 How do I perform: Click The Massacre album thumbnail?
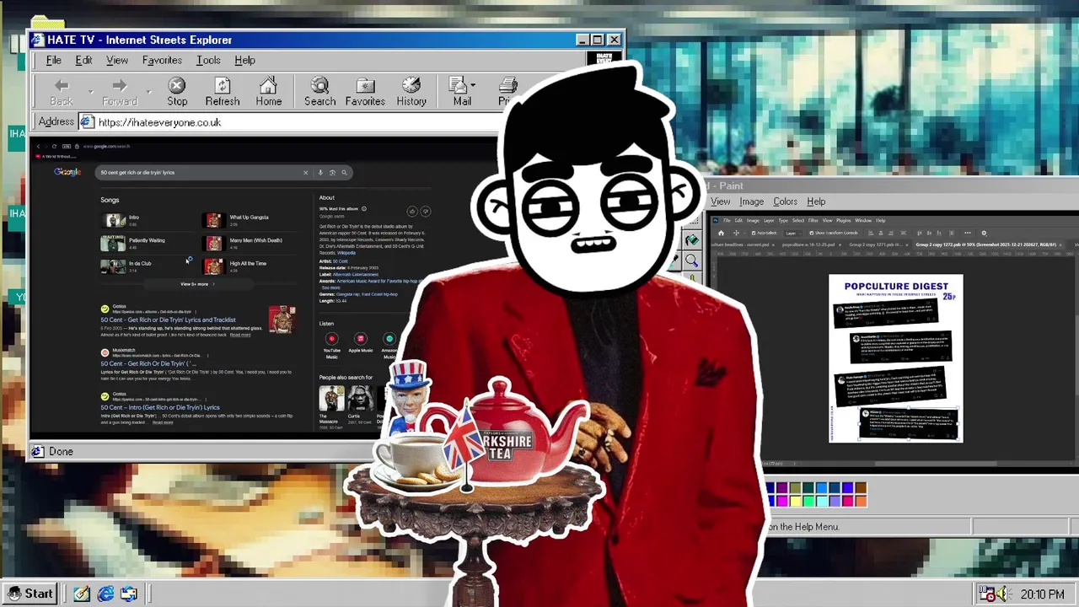(331, 399)
